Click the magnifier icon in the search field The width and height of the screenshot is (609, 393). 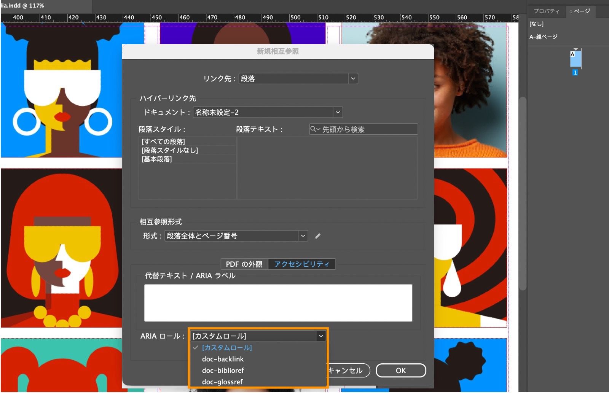click(313, 129)
